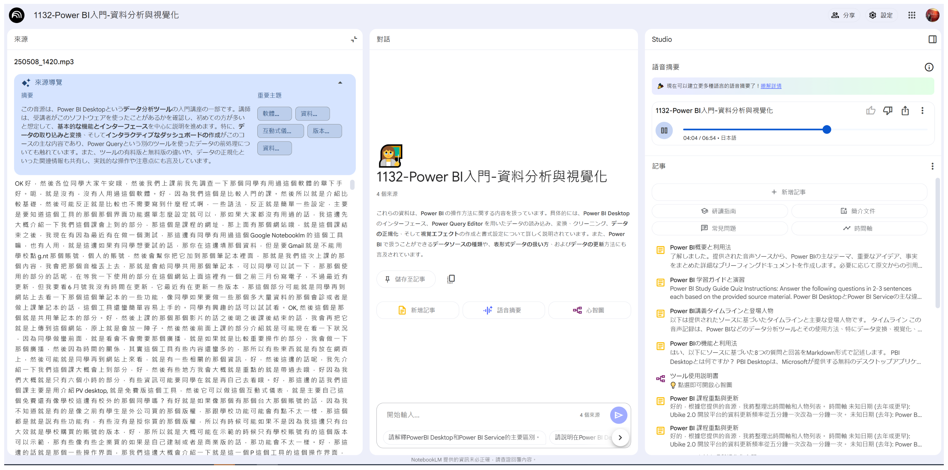The width and height of the screenshot is (948, 470).
Task: Click the 心智圖 mind map button
Action: pos(589,310)
